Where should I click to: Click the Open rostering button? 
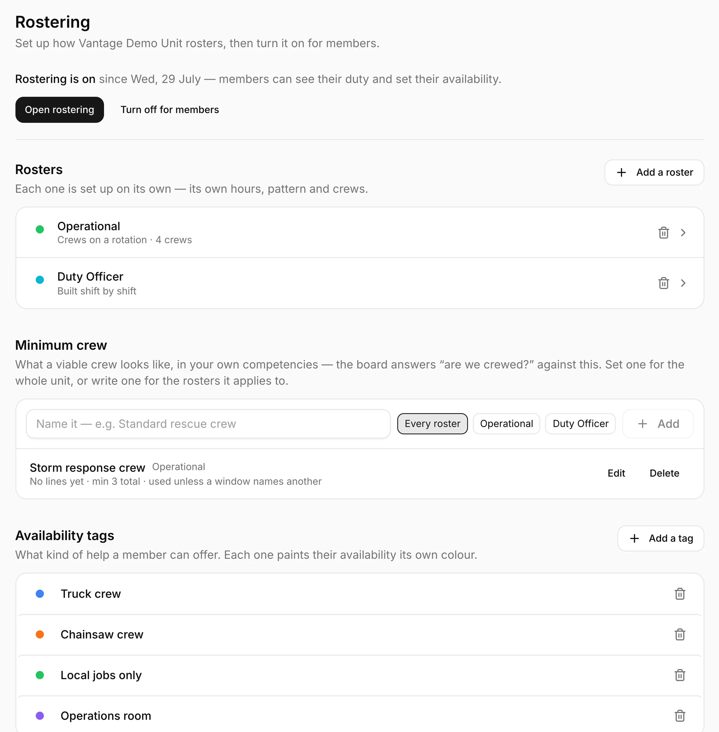point(60,110)
